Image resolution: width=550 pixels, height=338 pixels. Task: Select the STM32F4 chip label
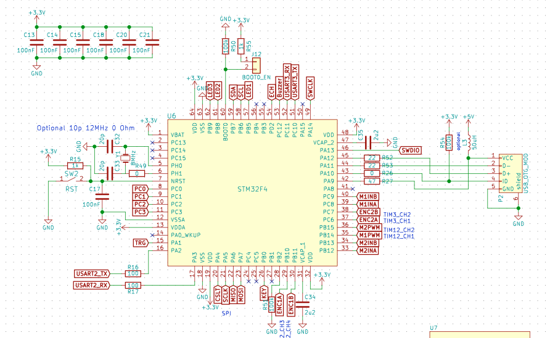(252, 189)
